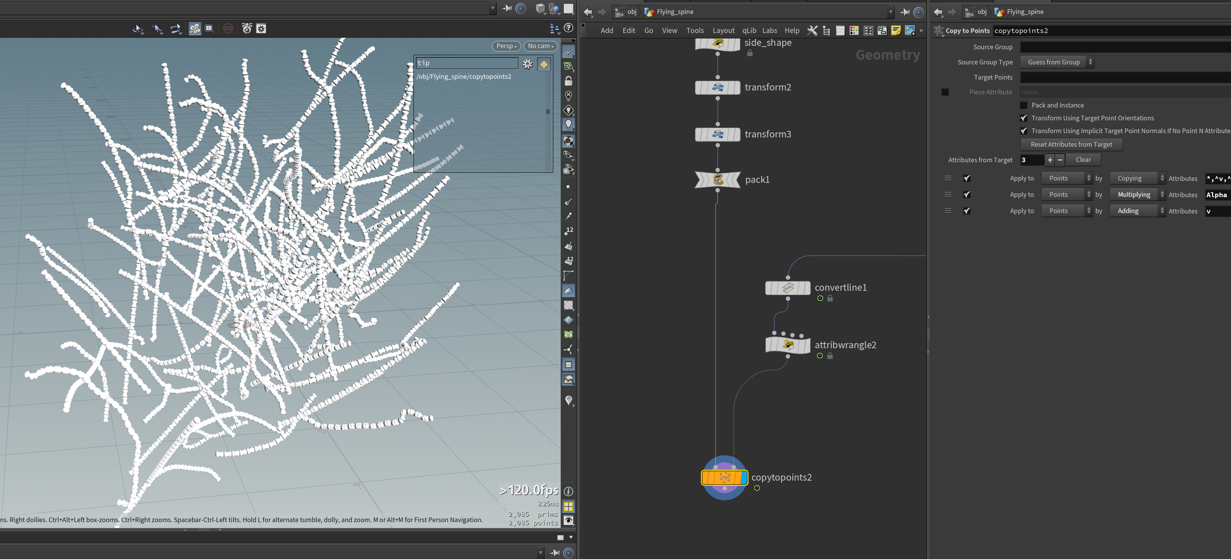This screenshot has height=559, width=1231.
Task: Expand the Multiplying method dropdown
Action: (1137, 194)
